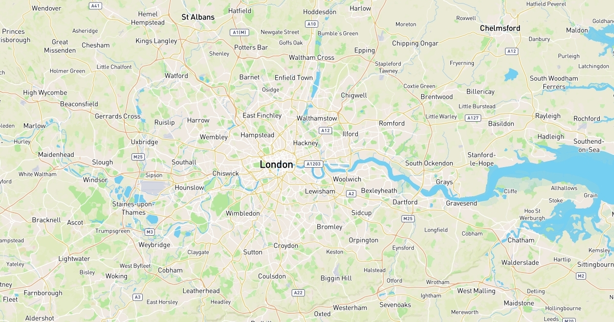Click the A10 road shield near Hoddesdon
Image resolution: width=614 pixels, height=322 pixels.
coord(311,24)
